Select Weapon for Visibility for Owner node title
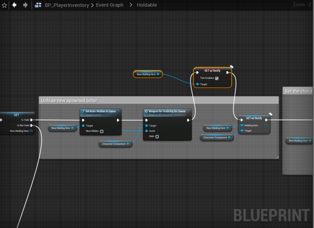Image resolution: width=314 pixels, height=228 pixels. 167,111
